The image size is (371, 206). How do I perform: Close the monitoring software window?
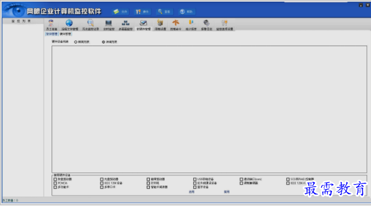(368, 5)
